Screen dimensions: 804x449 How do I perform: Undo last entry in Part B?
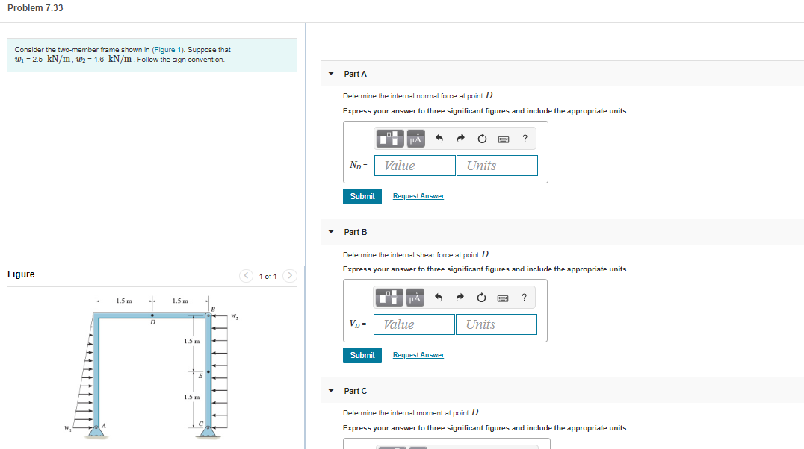pos(438,297)
